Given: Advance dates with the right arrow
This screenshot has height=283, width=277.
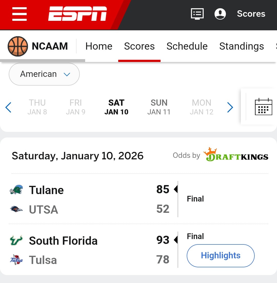Looking at the screenshot, I should point(230,107).
